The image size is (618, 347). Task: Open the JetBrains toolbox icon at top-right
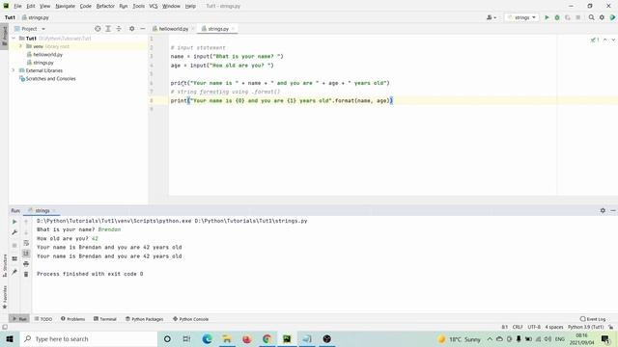click(x=612, y=17)
